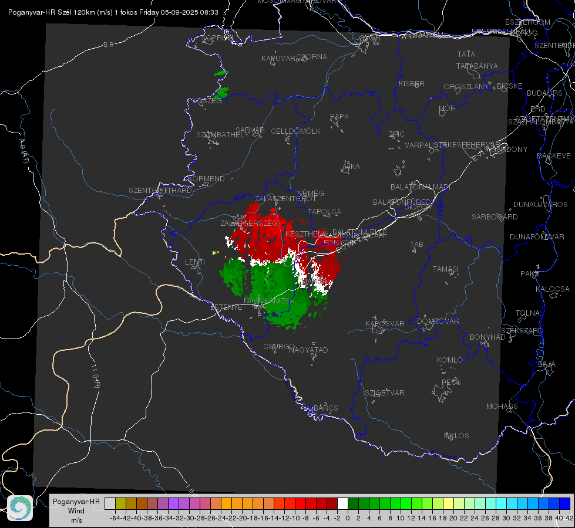The image size is (575, 528).
Task: Click the 'S 6' road label
Action: (108, 45)
